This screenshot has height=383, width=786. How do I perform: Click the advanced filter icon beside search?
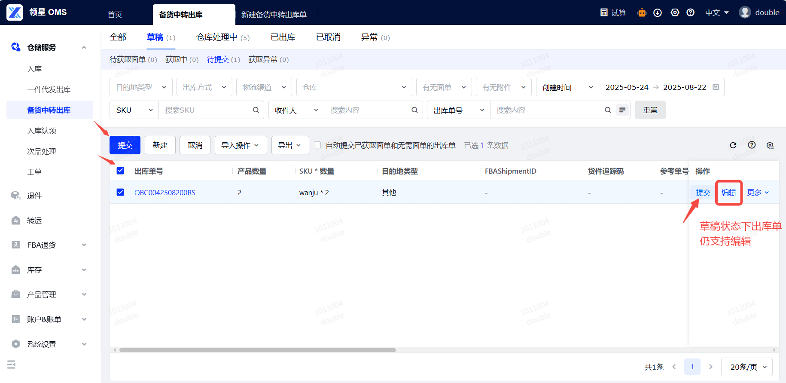[x=622, y=110]
